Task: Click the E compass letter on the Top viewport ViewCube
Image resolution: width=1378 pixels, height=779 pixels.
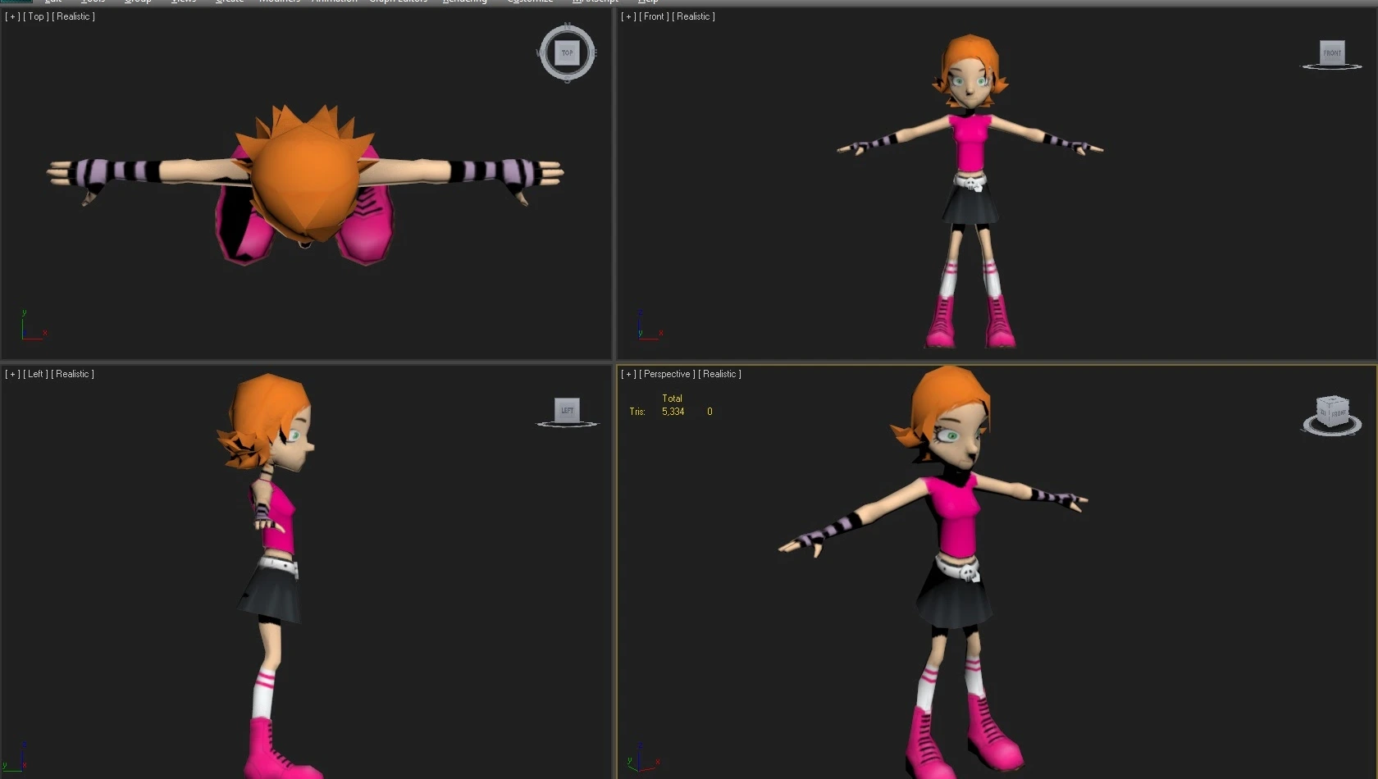Action: point(593,53)
